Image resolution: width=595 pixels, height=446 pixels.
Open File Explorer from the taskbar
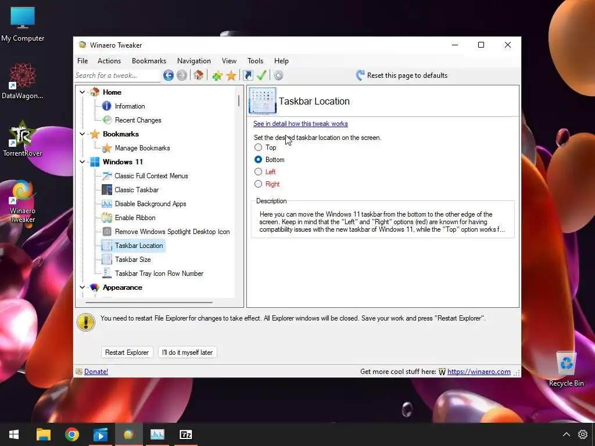point(43,434)
